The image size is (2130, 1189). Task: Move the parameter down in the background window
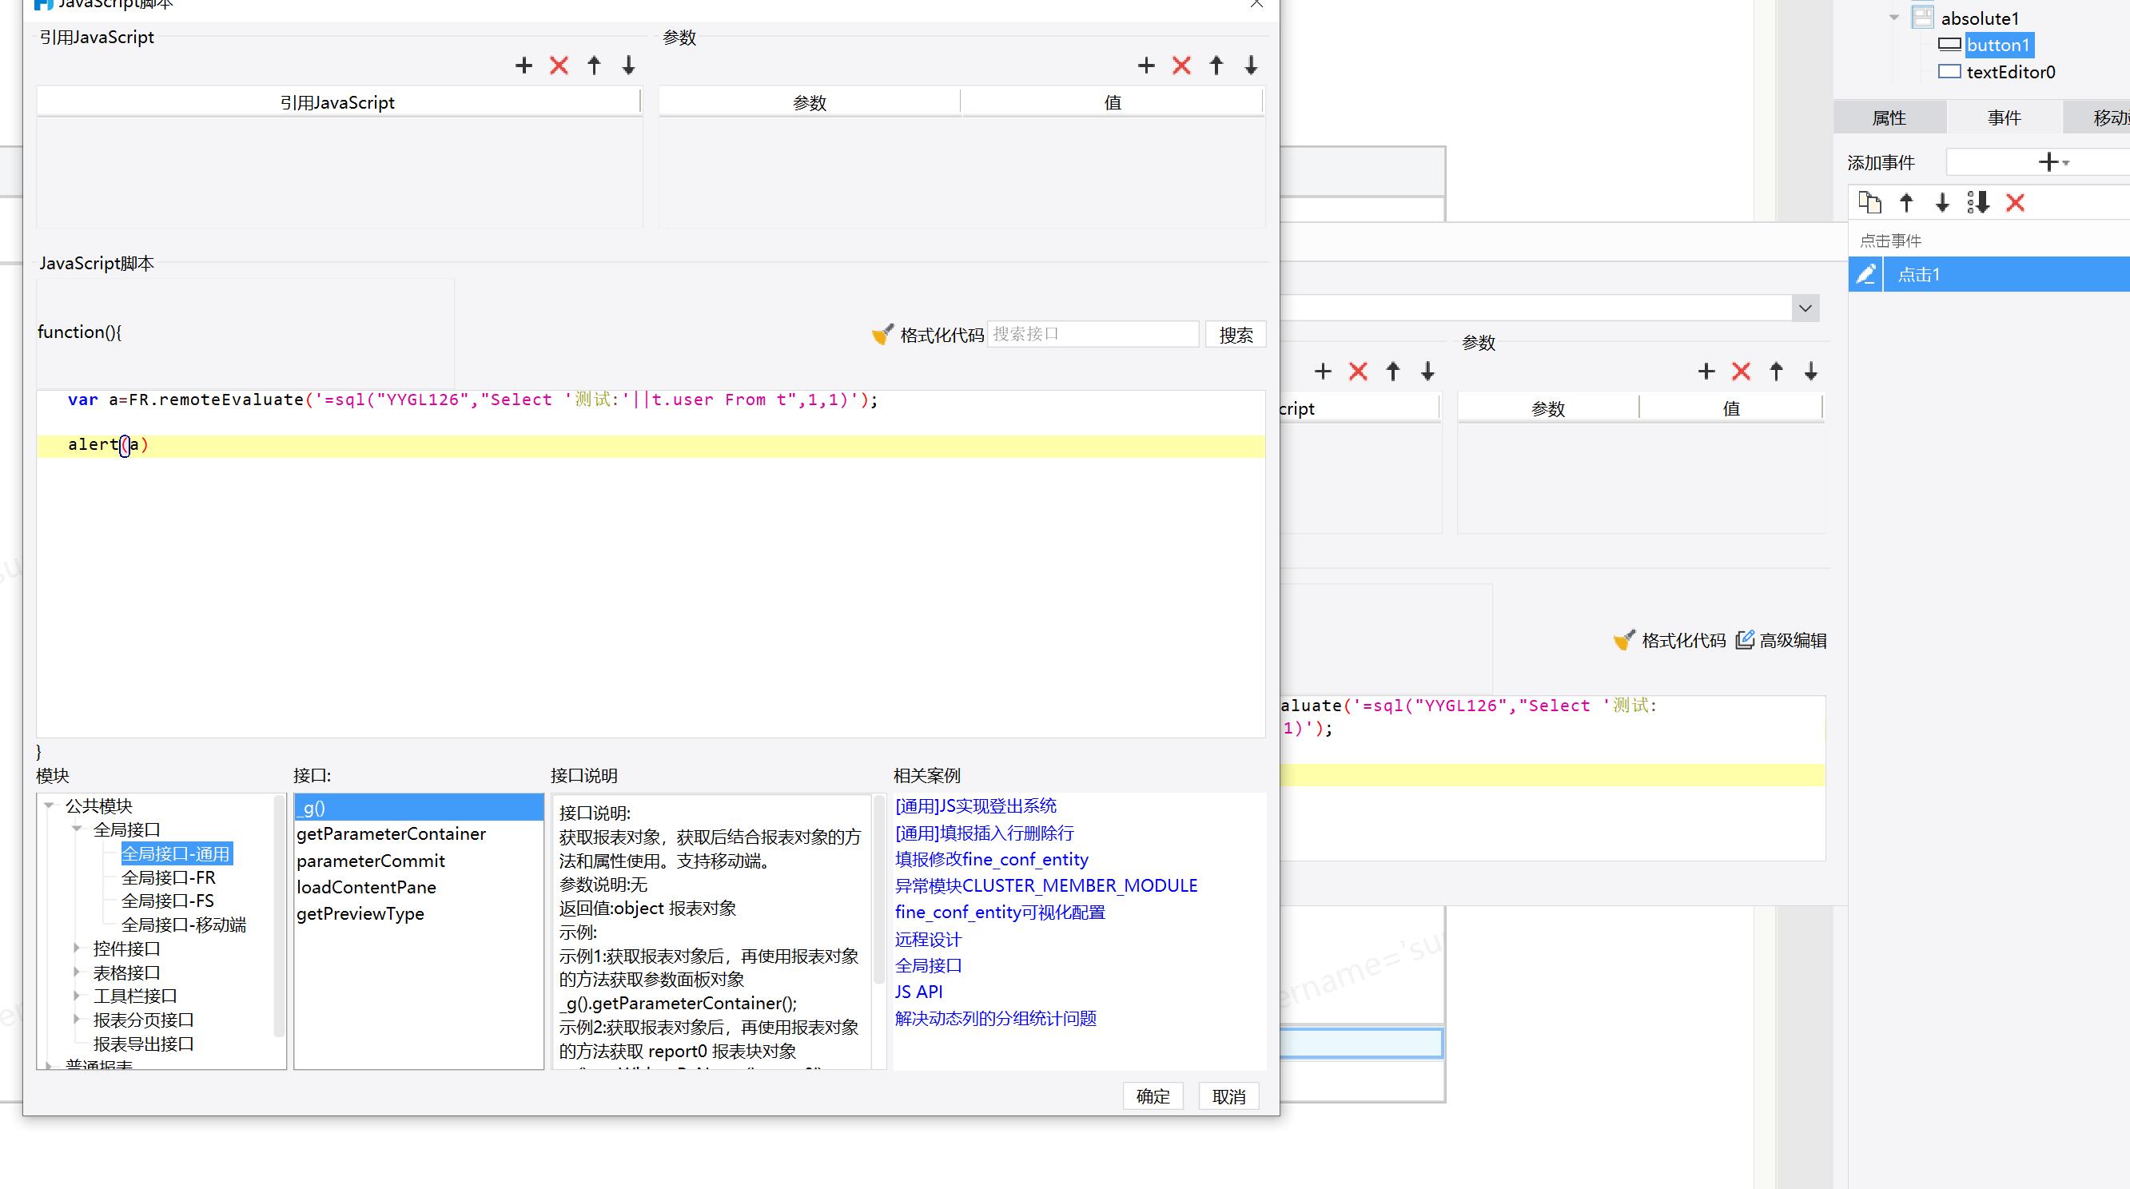[1811, 372]
